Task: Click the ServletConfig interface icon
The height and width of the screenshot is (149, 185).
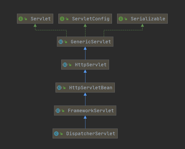Action: [62, 19]
